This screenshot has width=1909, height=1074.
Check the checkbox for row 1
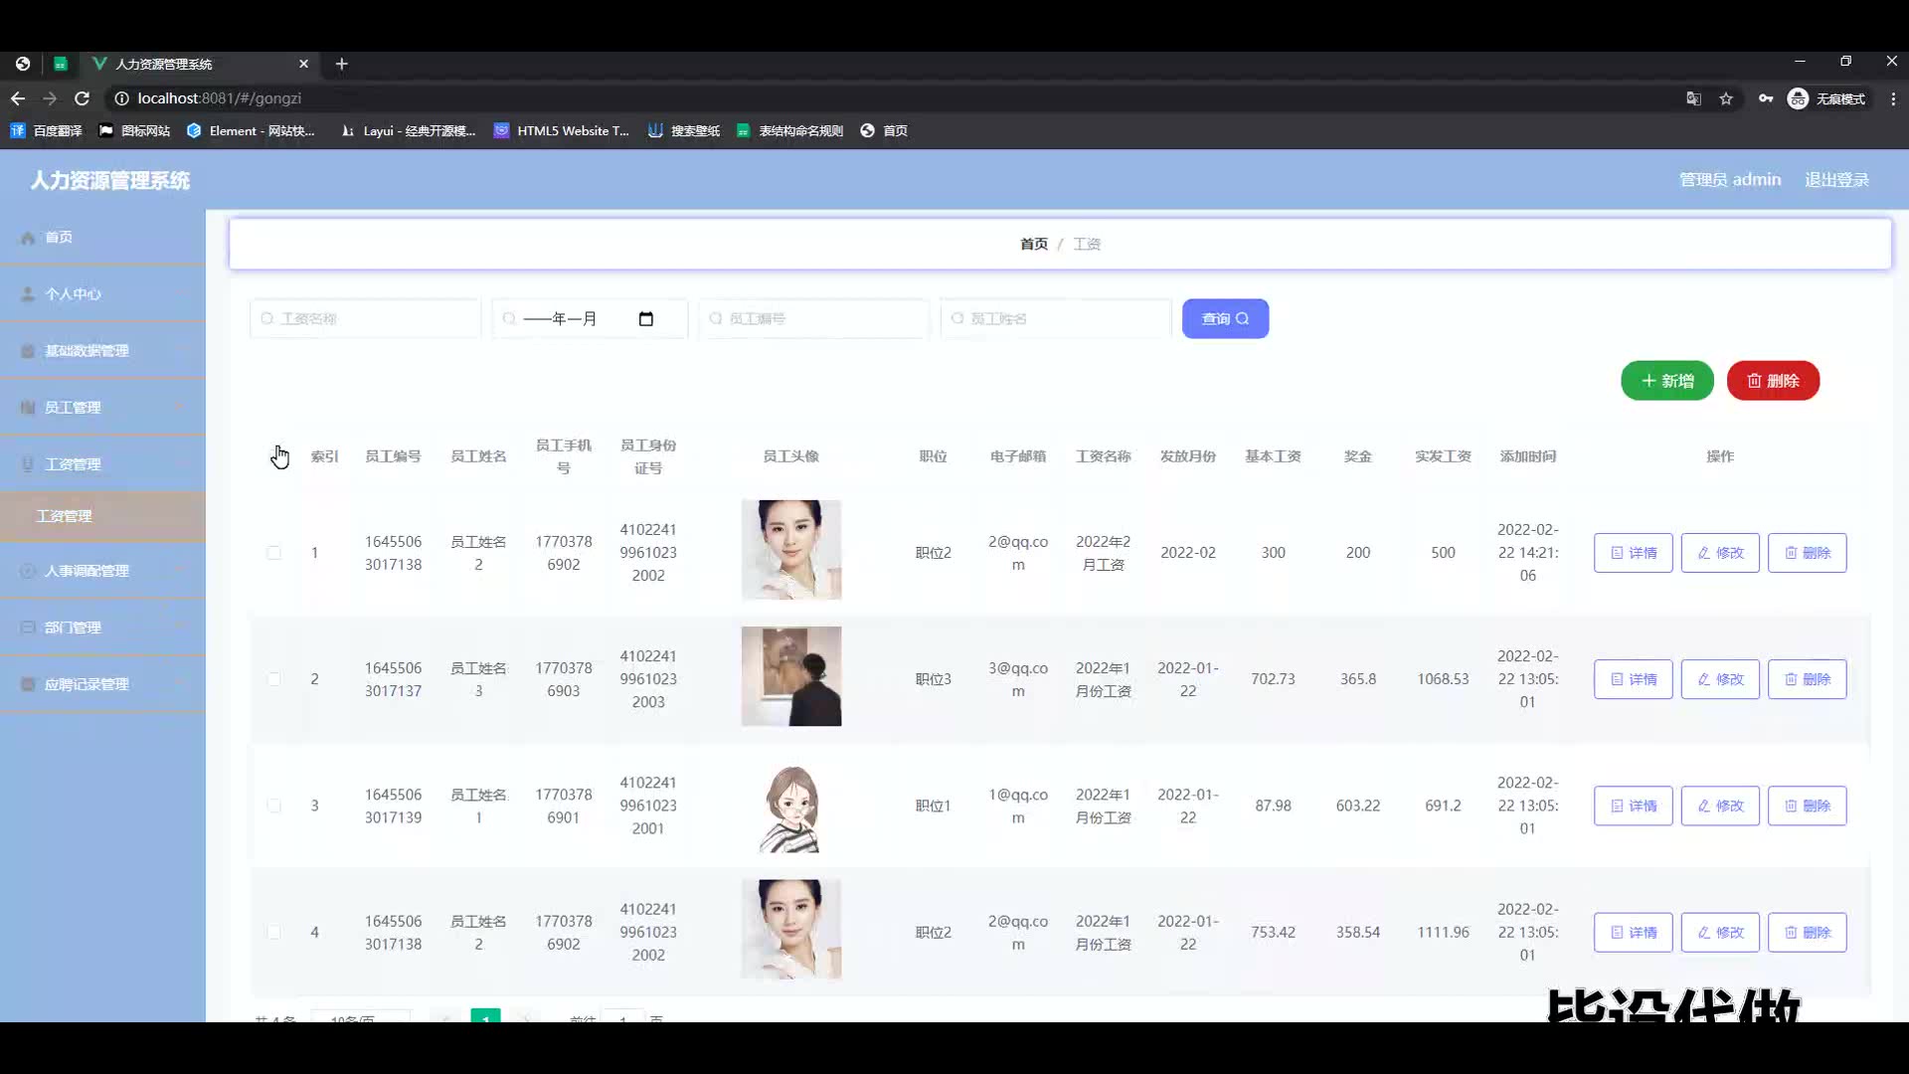coord(273,553)
